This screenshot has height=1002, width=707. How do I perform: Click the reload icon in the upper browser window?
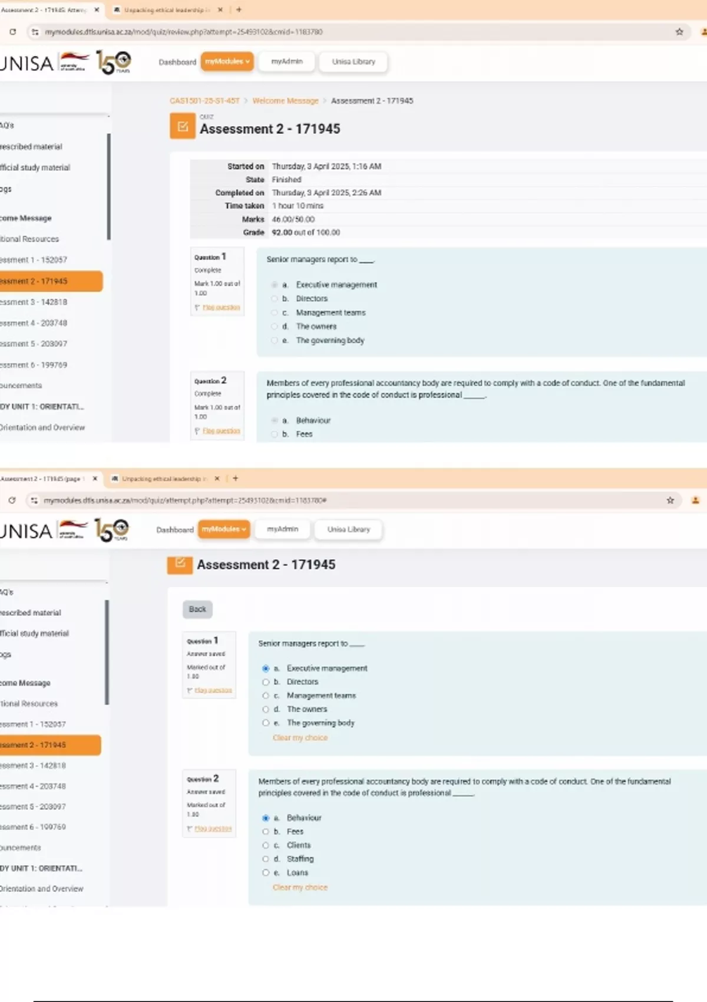(12, 32)
